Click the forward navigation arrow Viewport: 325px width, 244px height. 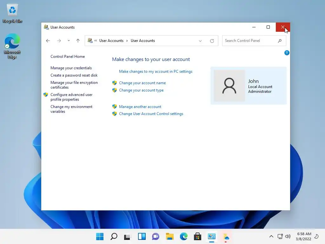point(59,41)
